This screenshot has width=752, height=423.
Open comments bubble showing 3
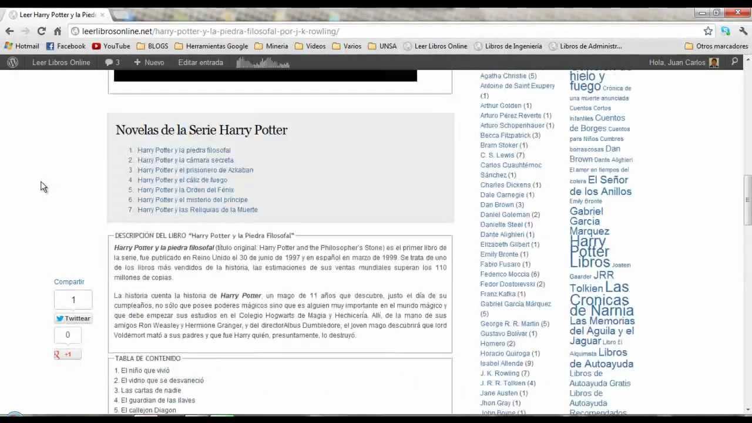point(112,62)
